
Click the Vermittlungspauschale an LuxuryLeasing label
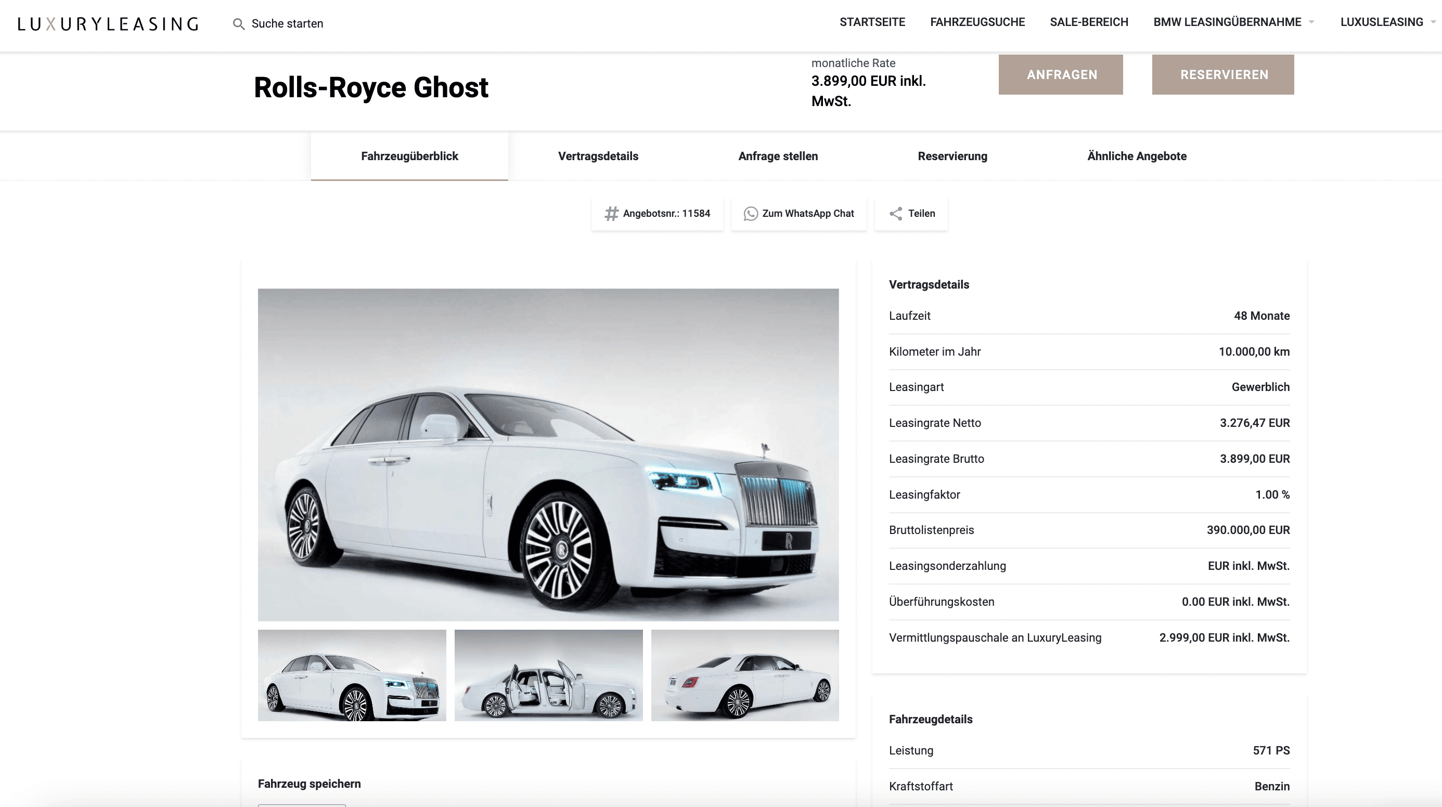click(x=995, y=637)
